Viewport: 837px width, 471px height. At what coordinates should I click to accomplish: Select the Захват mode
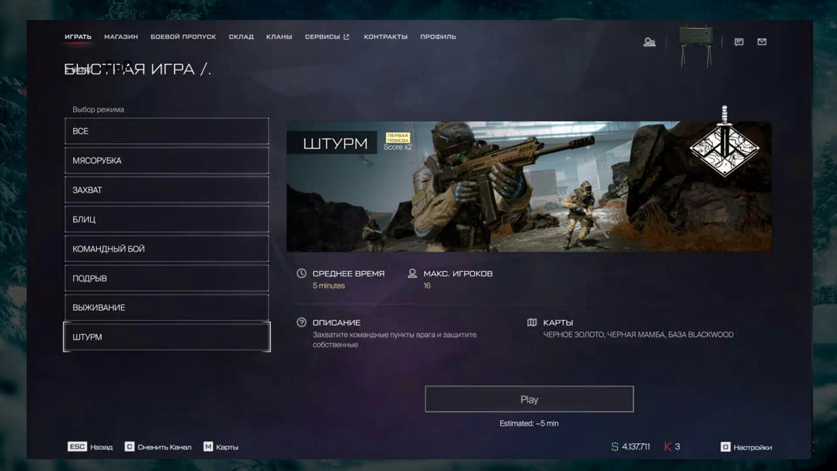click(x=167, y=190)
